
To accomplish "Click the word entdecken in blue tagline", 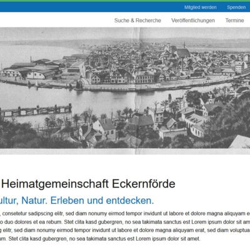I will [x=130, y=201].
